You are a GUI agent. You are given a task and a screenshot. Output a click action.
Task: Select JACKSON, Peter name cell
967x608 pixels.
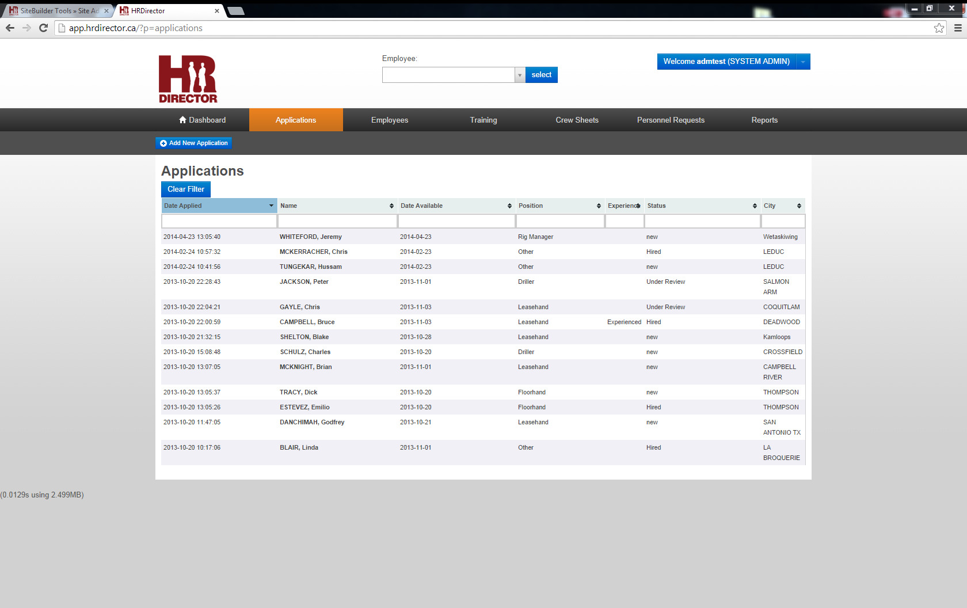(304, 282)
